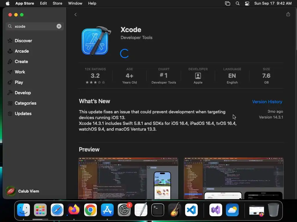Open the Develop section

(23, 93)
